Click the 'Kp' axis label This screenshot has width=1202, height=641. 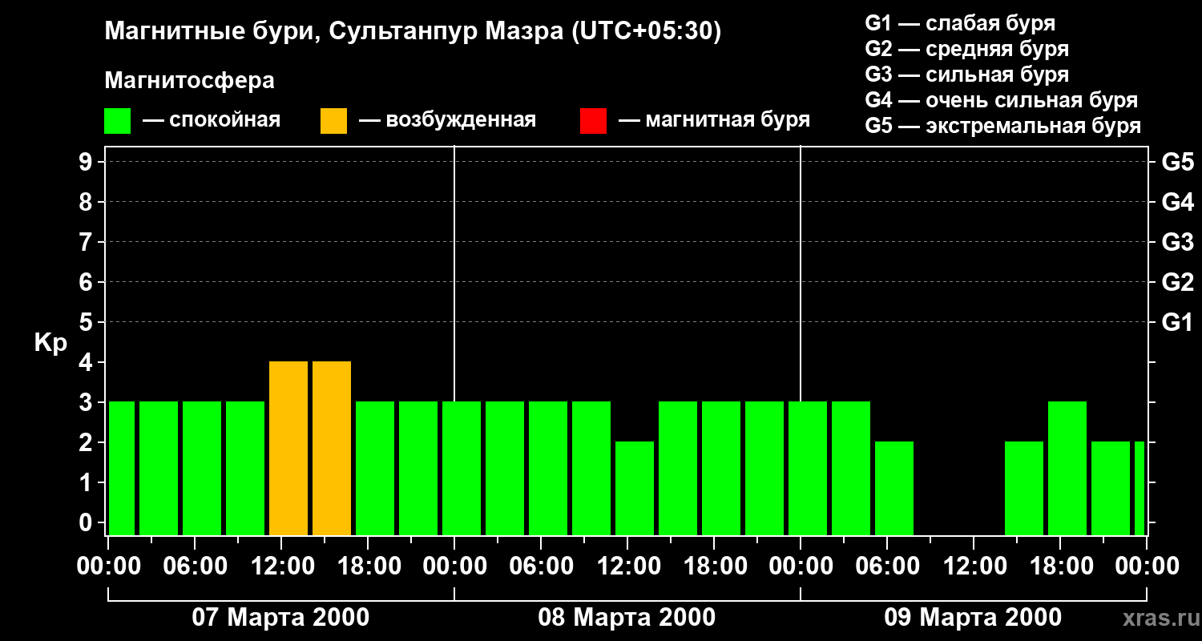click(50, 343)
